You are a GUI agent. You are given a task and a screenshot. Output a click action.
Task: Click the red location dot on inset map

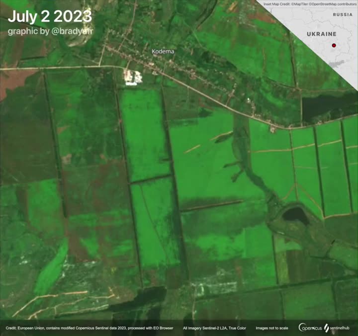click(x=334, y=45)
